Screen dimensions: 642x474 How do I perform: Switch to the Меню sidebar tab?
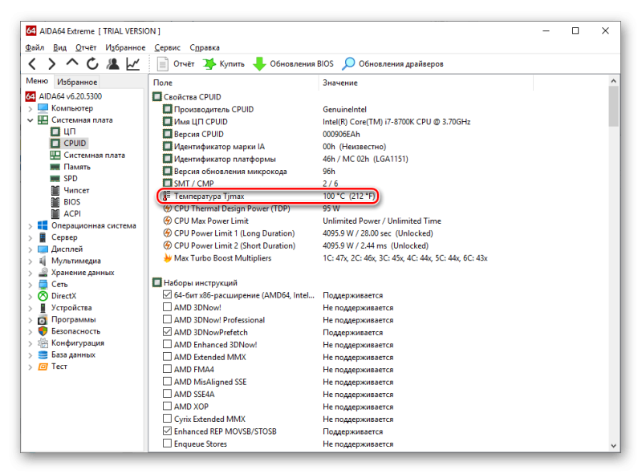(37, 81)
